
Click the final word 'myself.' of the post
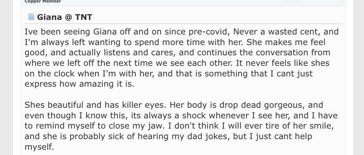pos(39,147)
